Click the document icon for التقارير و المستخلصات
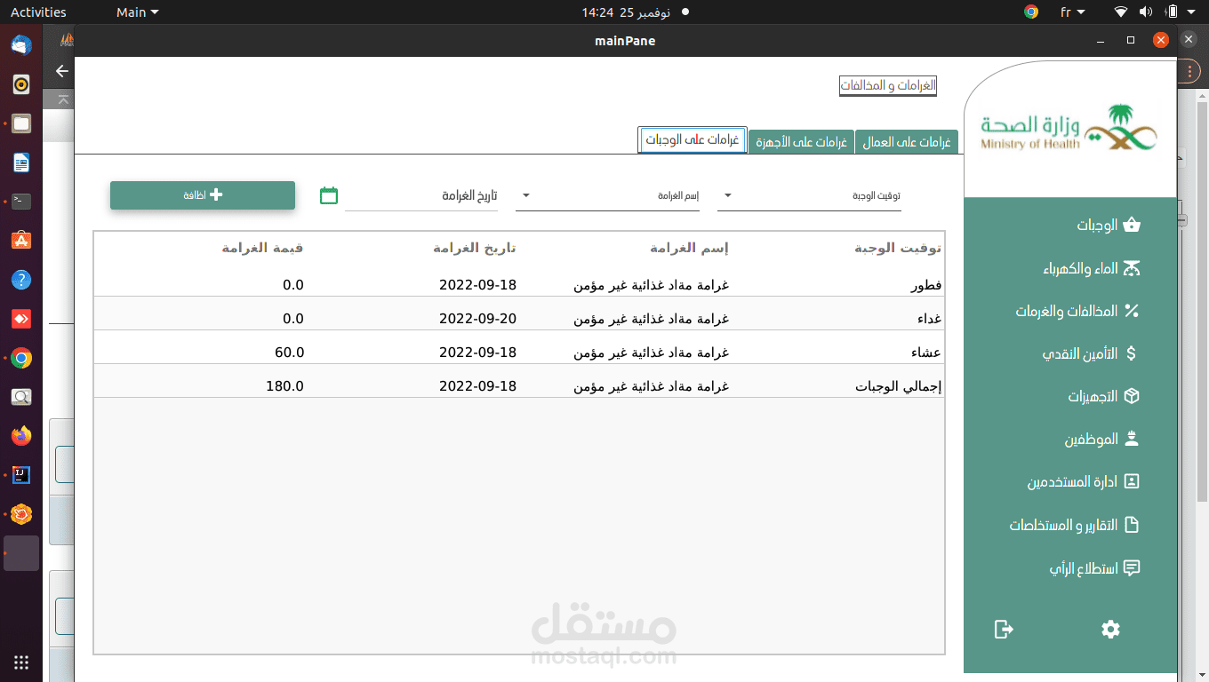Image resolution: width=1209 pixels, height=682 pixels. 1132,525
